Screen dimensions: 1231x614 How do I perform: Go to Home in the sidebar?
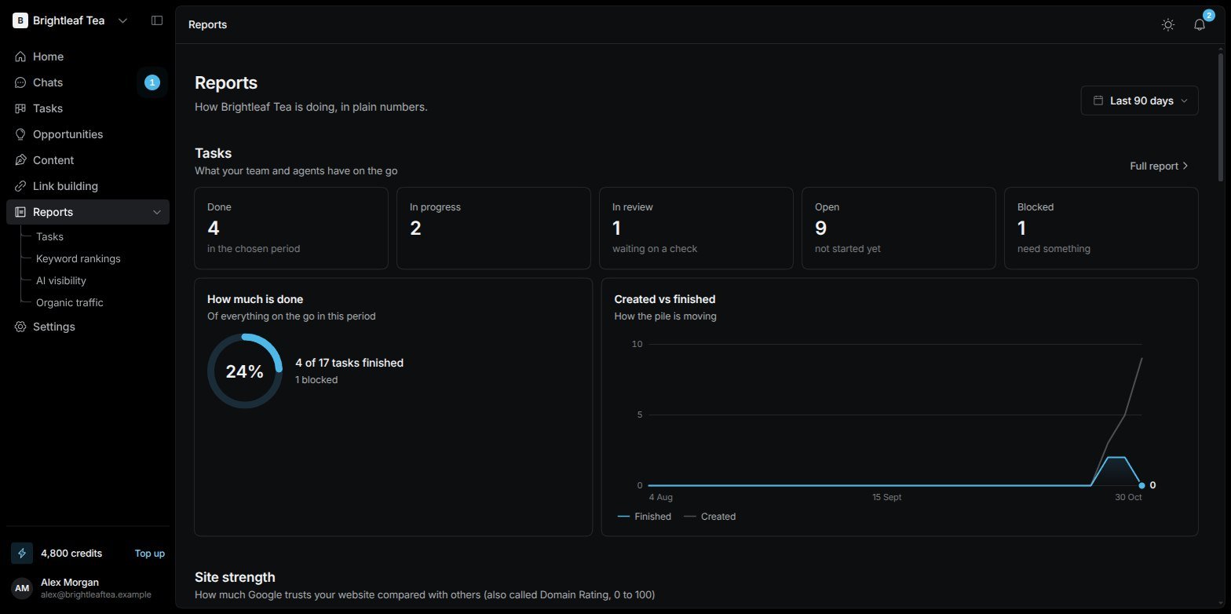coord(88,57)
